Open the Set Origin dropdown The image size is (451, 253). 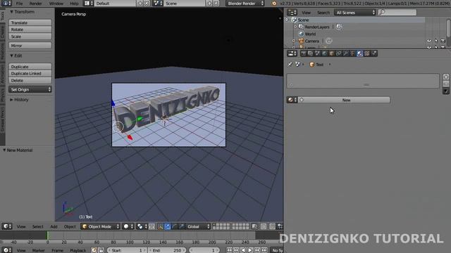coord(30,89)
